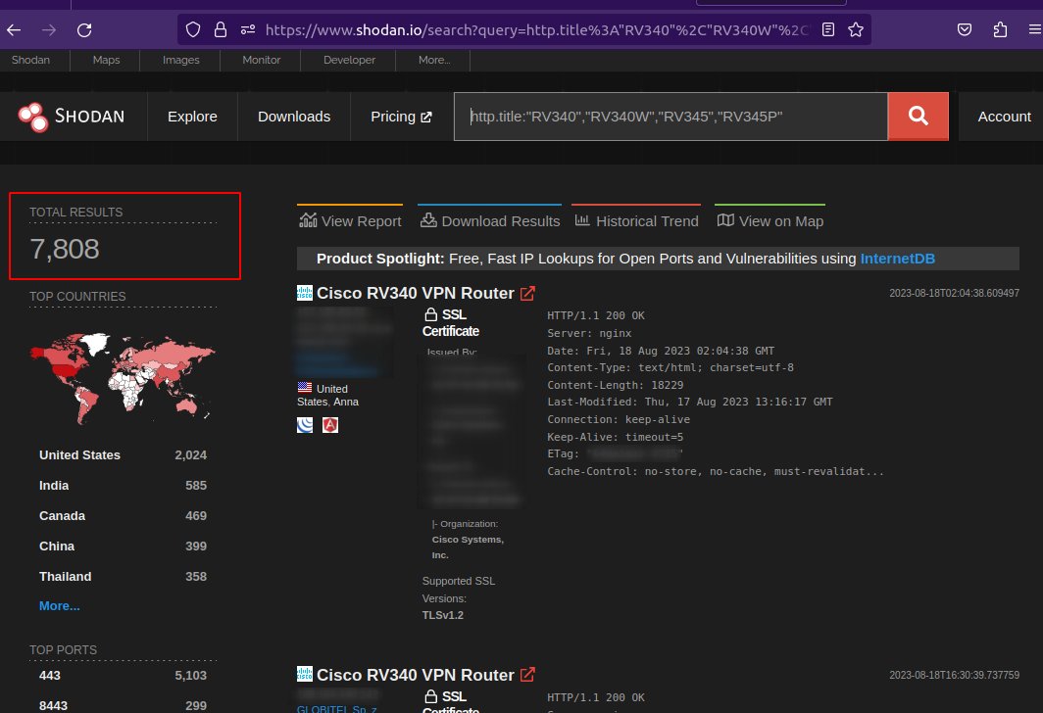Open external link icon of first RV340 result

tap(527, 293)
